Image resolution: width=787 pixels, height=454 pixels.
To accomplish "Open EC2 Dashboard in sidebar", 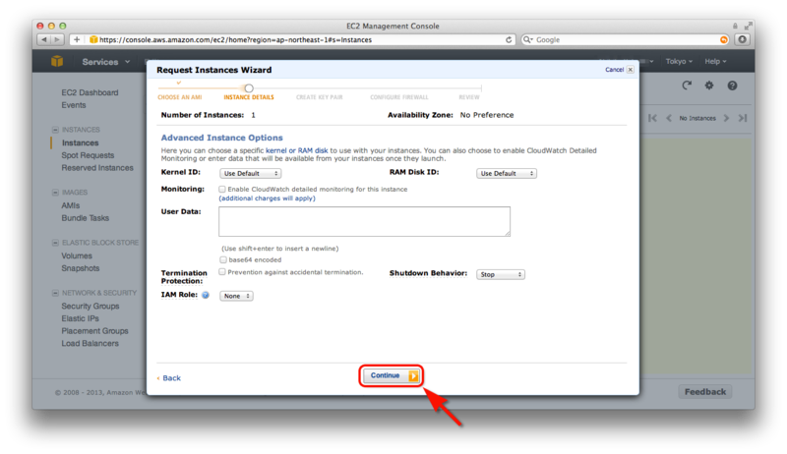I will (90, 92).
